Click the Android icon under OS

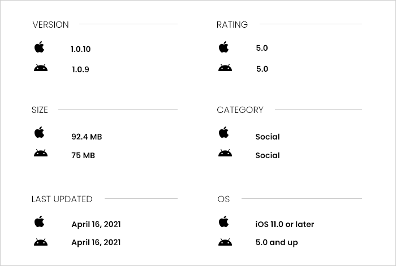(x=225, y=242)
